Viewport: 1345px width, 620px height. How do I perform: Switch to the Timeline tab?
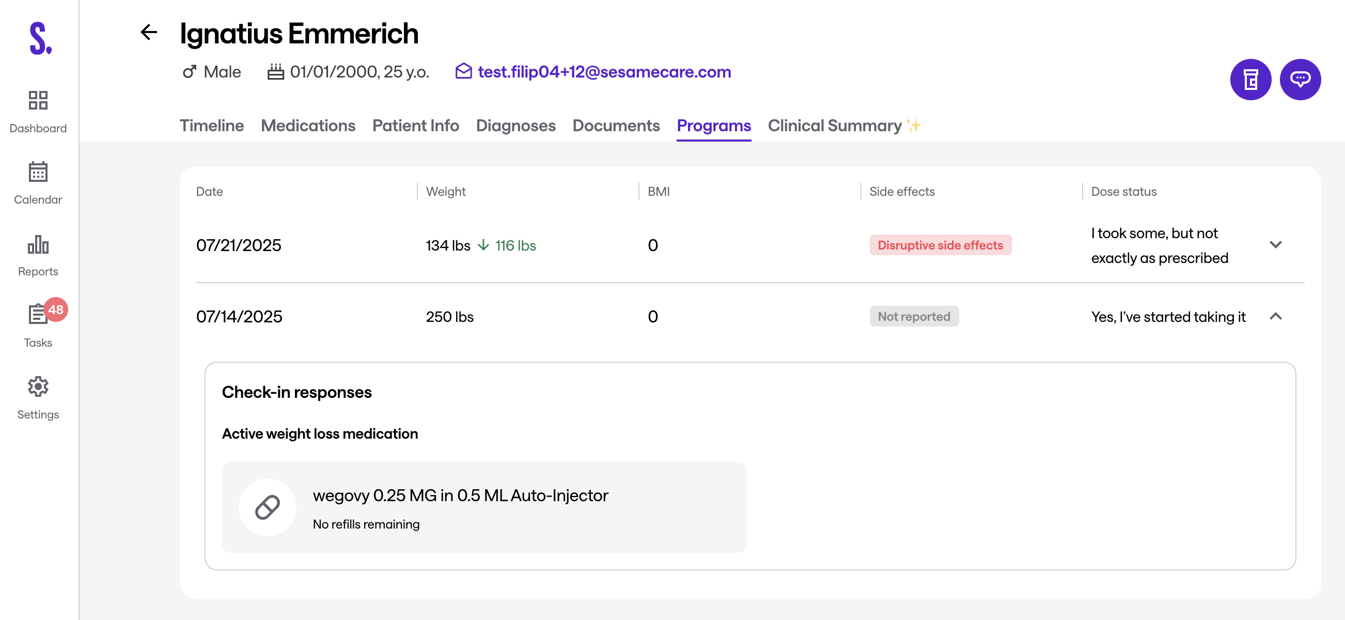click(211, 126)
